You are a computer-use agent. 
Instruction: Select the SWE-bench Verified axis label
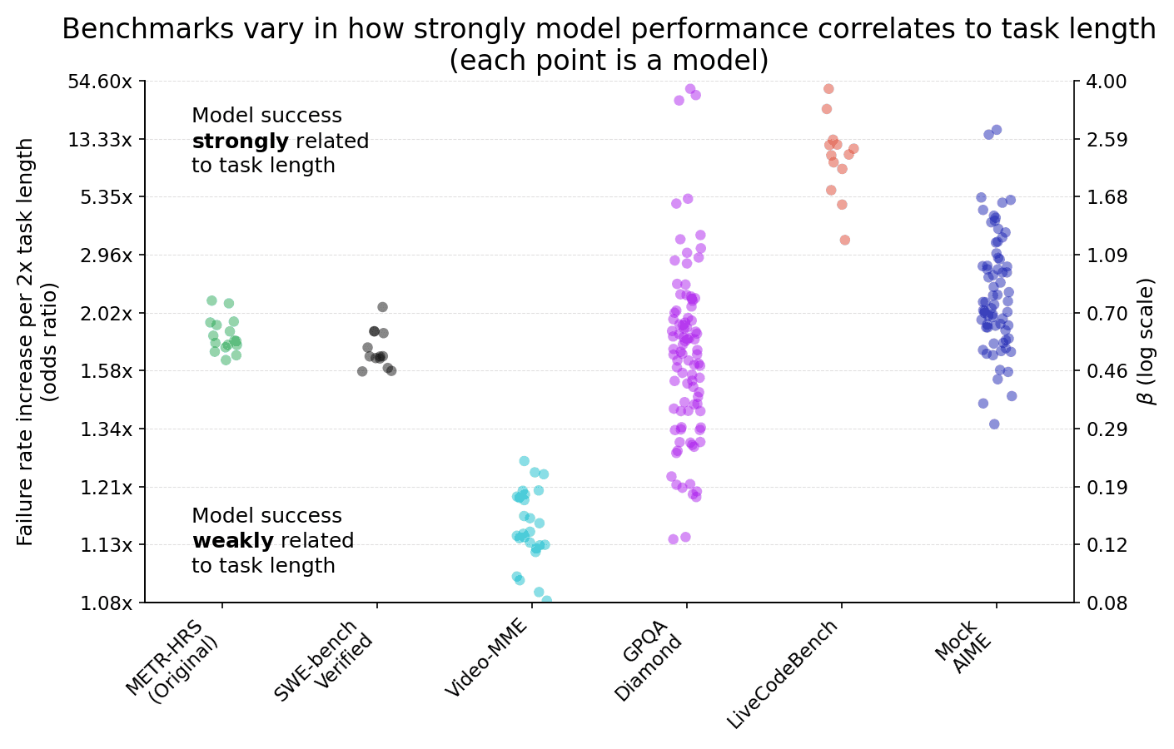point(324,661)
